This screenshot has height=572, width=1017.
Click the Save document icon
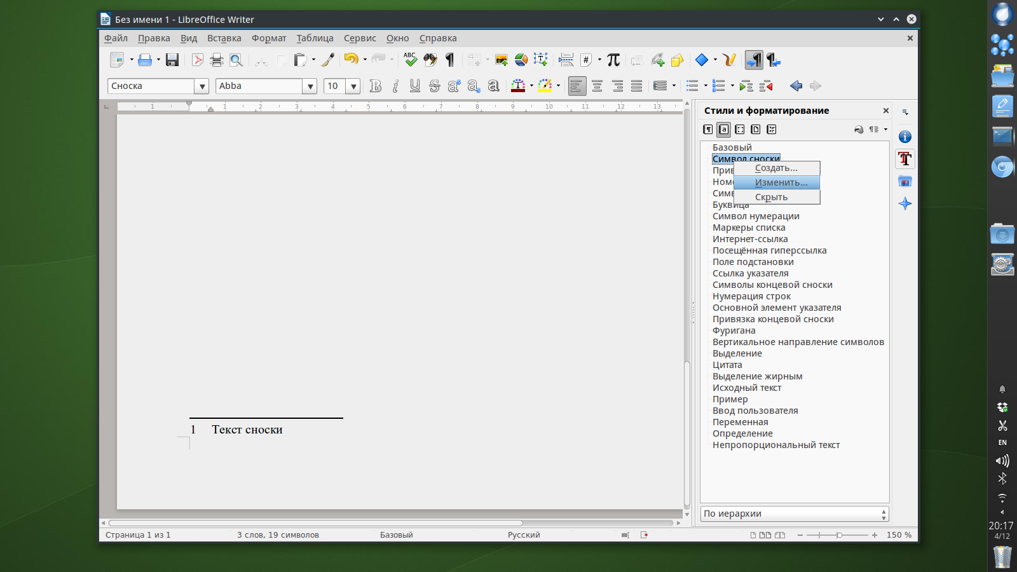(x=172, y=60)
